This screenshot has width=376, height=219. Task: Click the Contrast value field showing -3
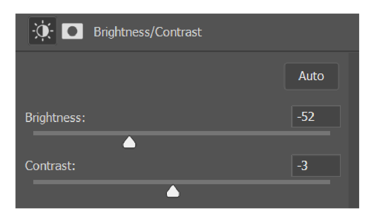[316, 165]
